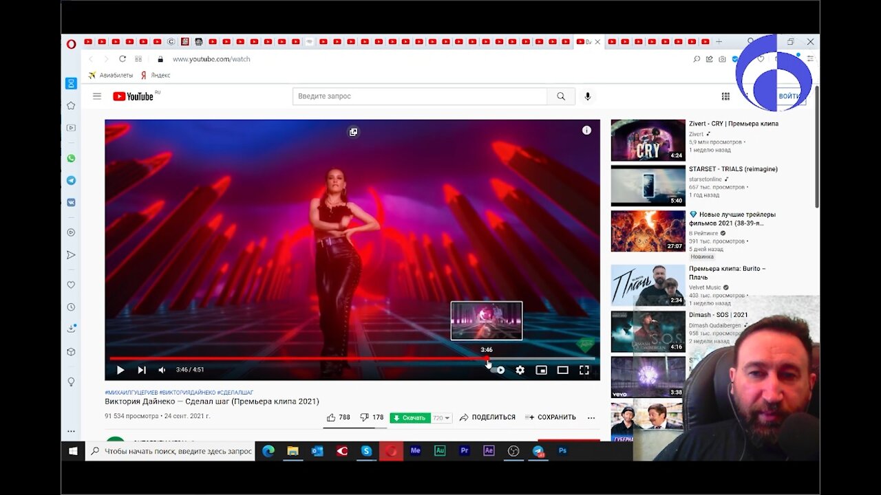Like the video with 788 likes
The image size is (881, 495).
point(338,417)
